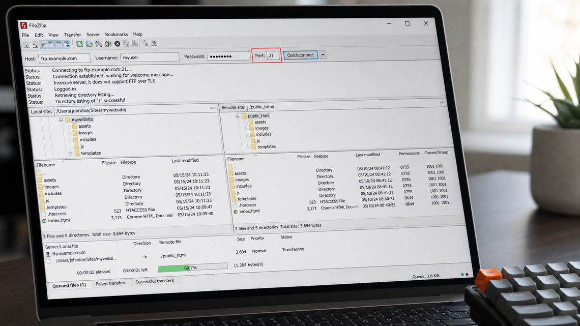Select images folder in local tree
Image resolution: width=580 pixels, height=326 pixels.
86,133
